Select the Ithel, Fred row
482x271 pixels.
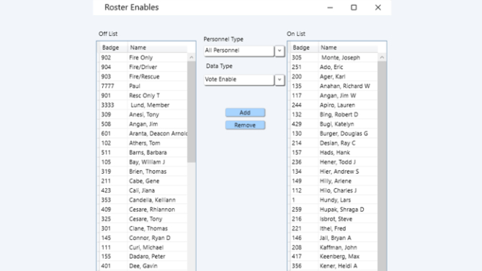click(x=334, y=228)
